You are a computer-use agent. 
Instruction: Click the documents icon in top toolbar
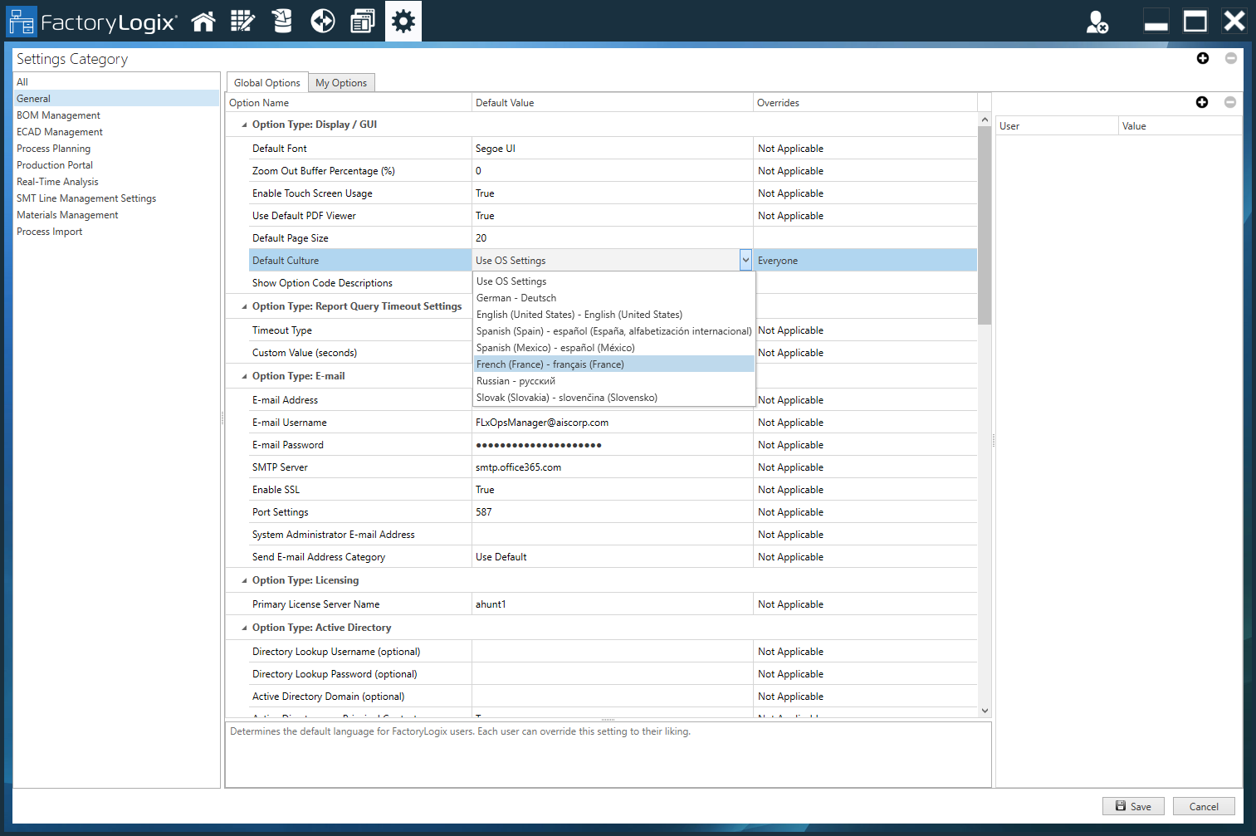pos(363,22)
